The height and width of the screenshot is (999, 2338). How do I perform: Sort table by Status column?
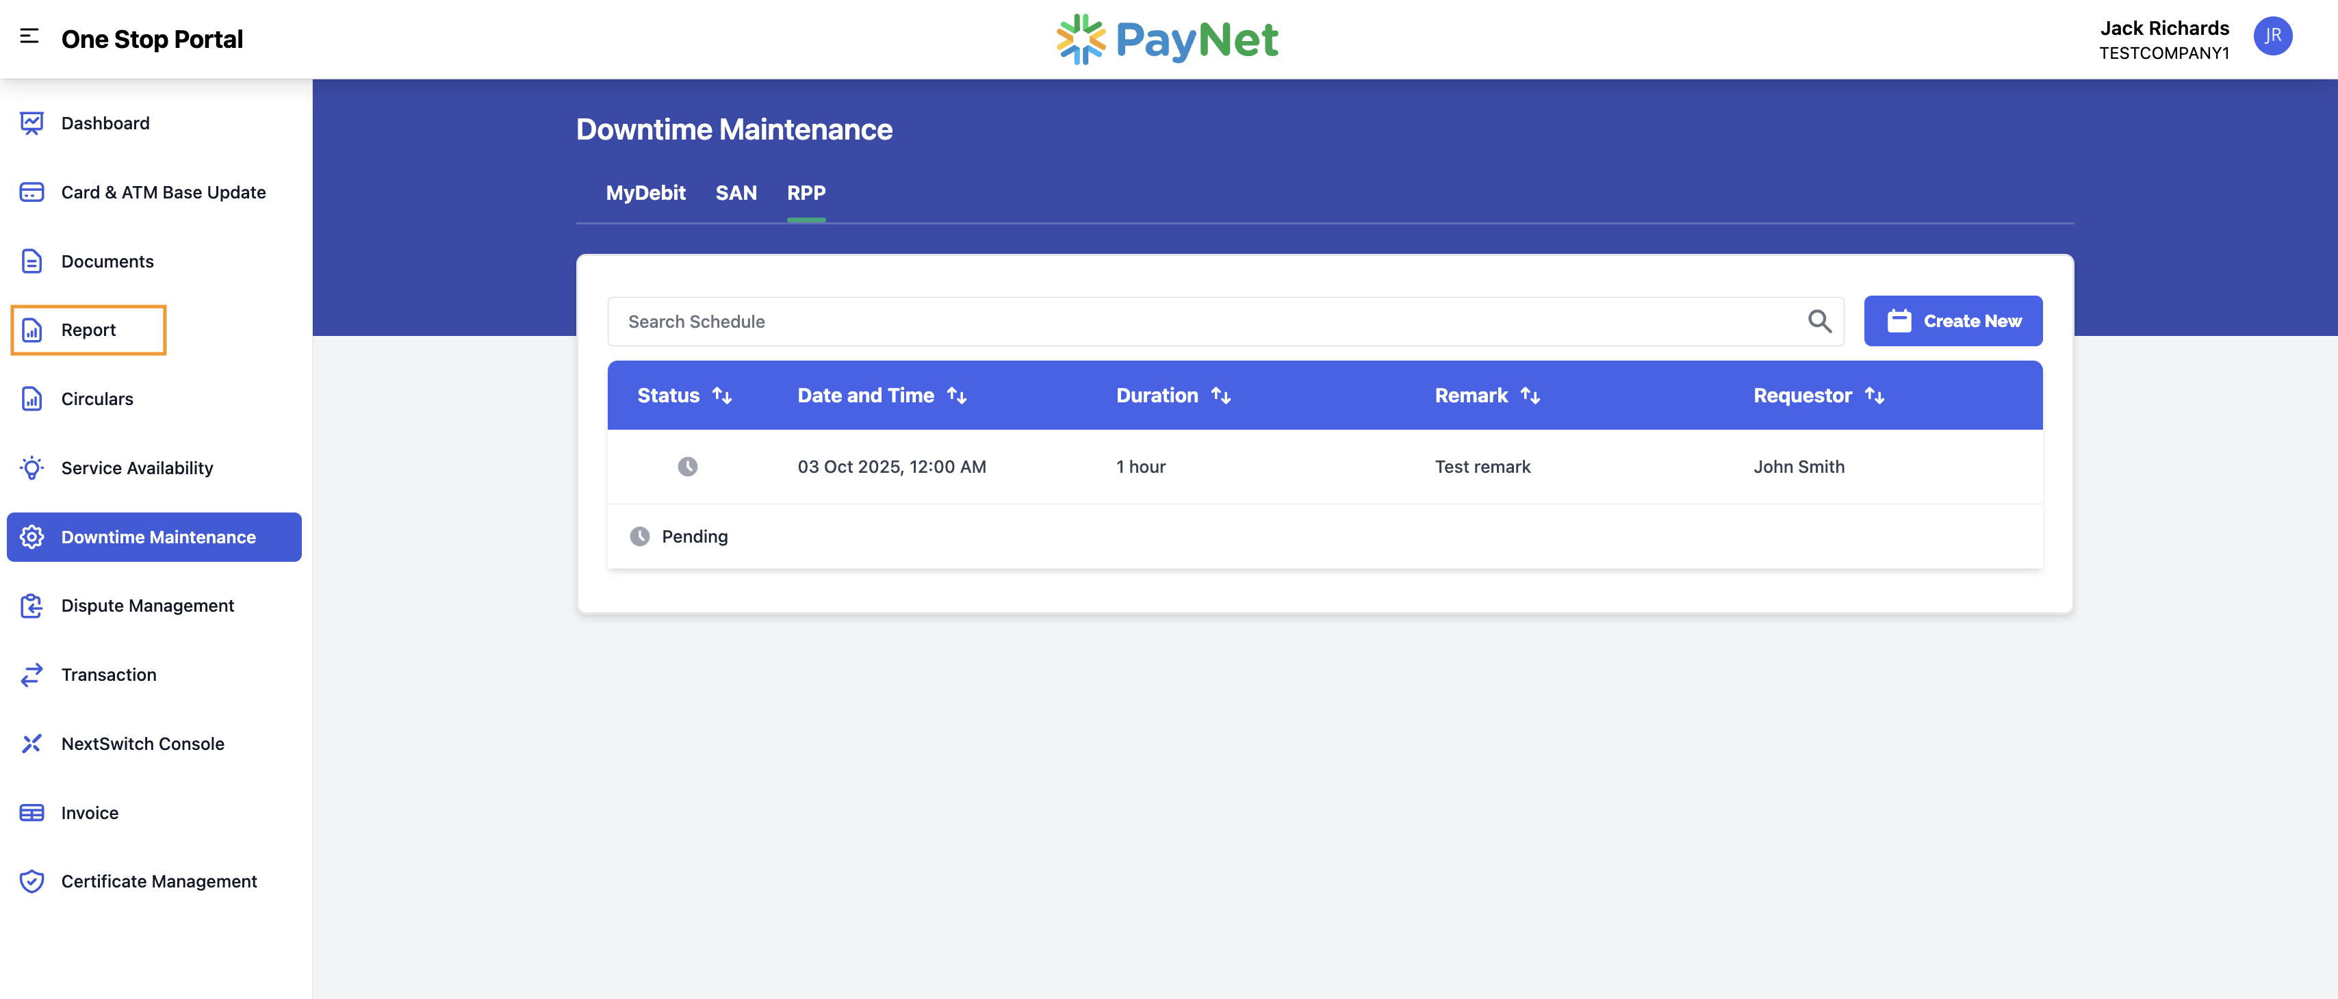[x=721, y=395]
